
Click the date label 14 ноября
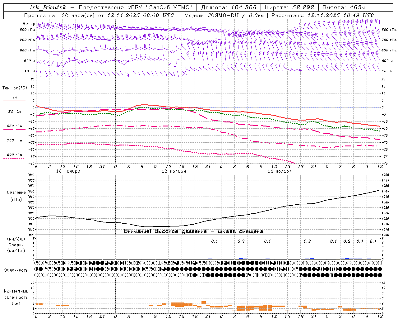[x=280, y=171]
